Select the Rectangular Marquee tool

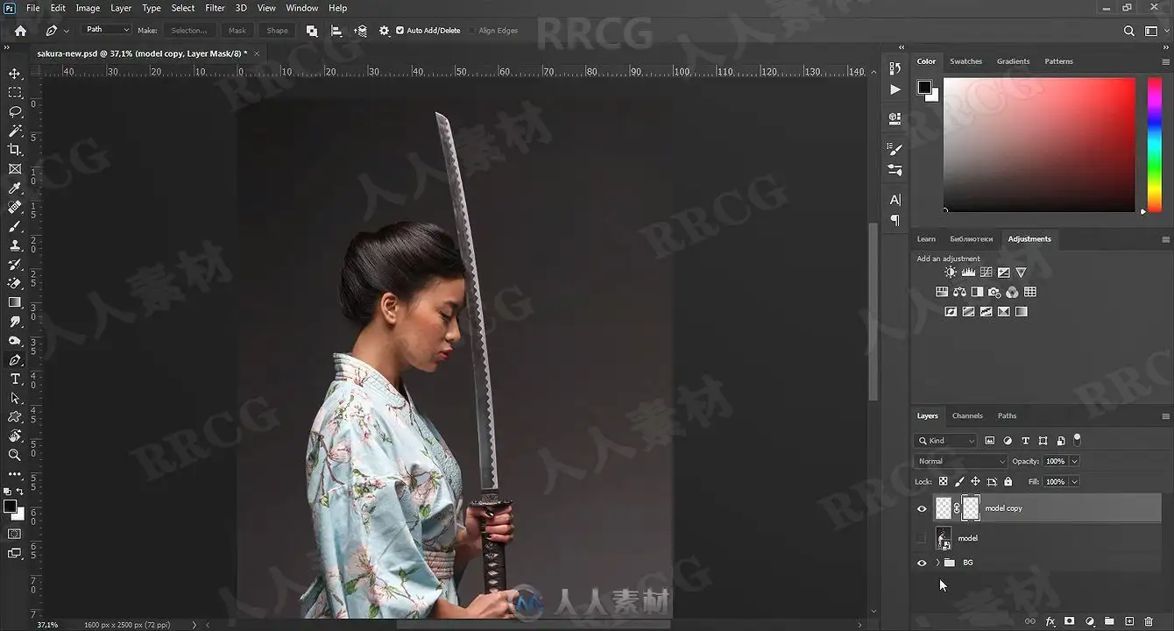(x=15, y=92)
